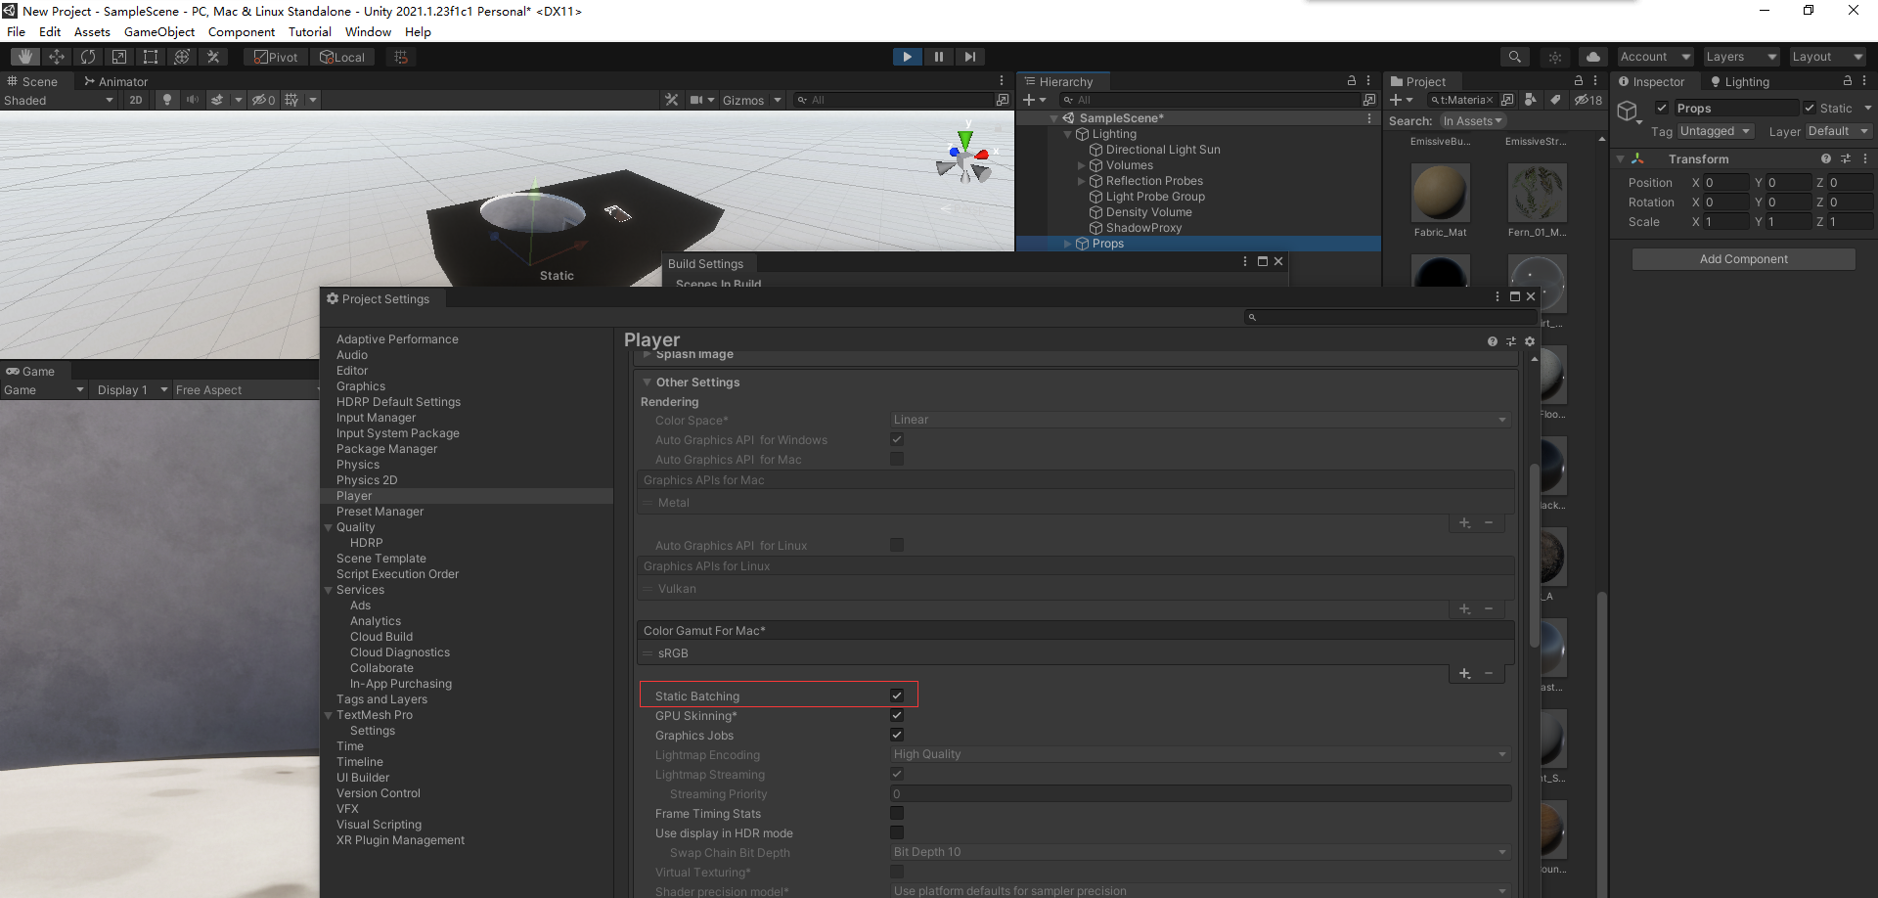Click the Add Component button
Viewport: 1878px width, 898px height.
click(1743, 258)
